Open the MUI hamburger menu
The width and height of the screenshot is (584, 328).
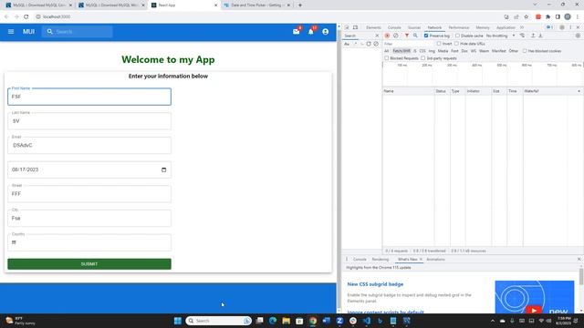[x=11, y=32]
